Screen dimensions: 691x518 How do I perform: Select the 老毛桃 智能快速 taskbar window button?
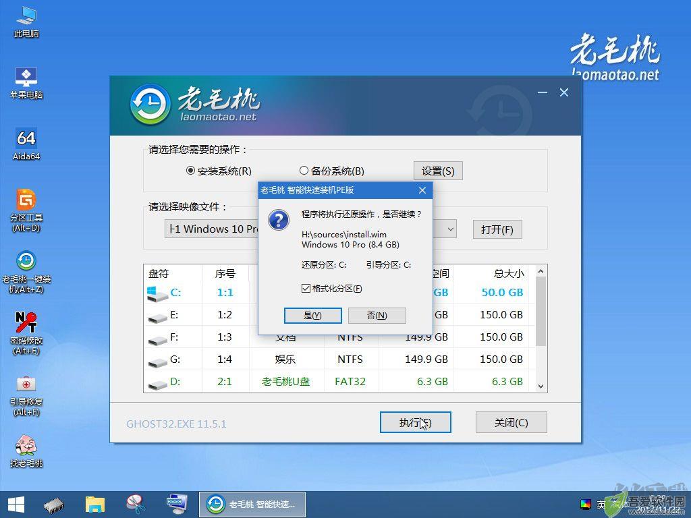click(x=252, y=505)
